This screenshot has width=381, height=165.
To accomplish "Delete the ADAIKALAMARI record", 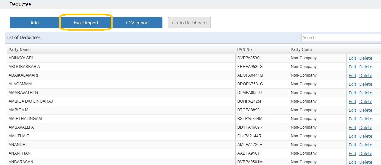I will point(366,76).
